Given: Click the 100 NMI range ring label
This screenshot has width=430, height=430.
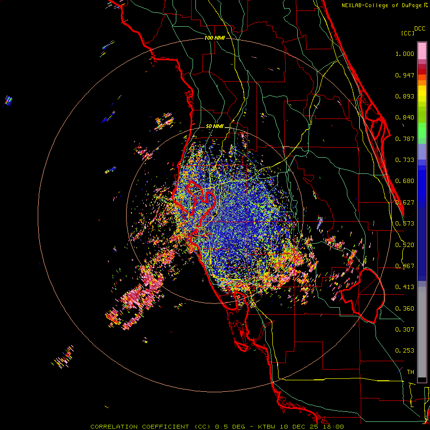Looking at the screenshot, I should [x=215, y=38].
